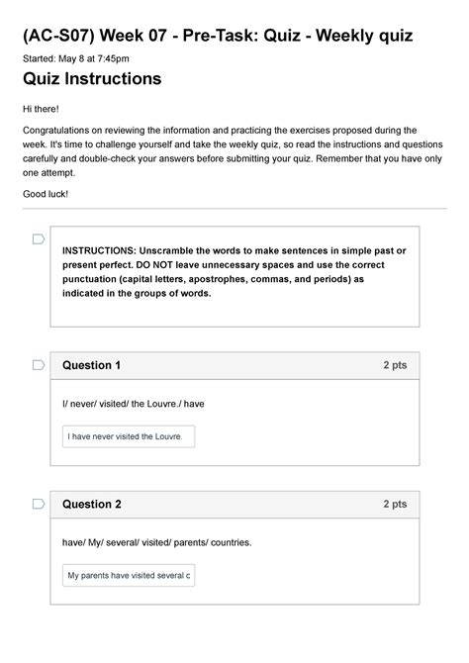Click the Week 07 Weekly quiz page title
The image size is (469, 663).
[218, 36]
